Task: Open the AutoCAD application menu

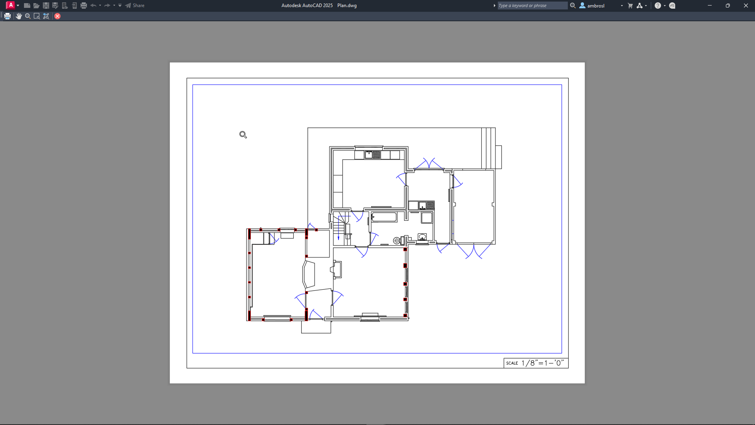Action: point(11,5)
